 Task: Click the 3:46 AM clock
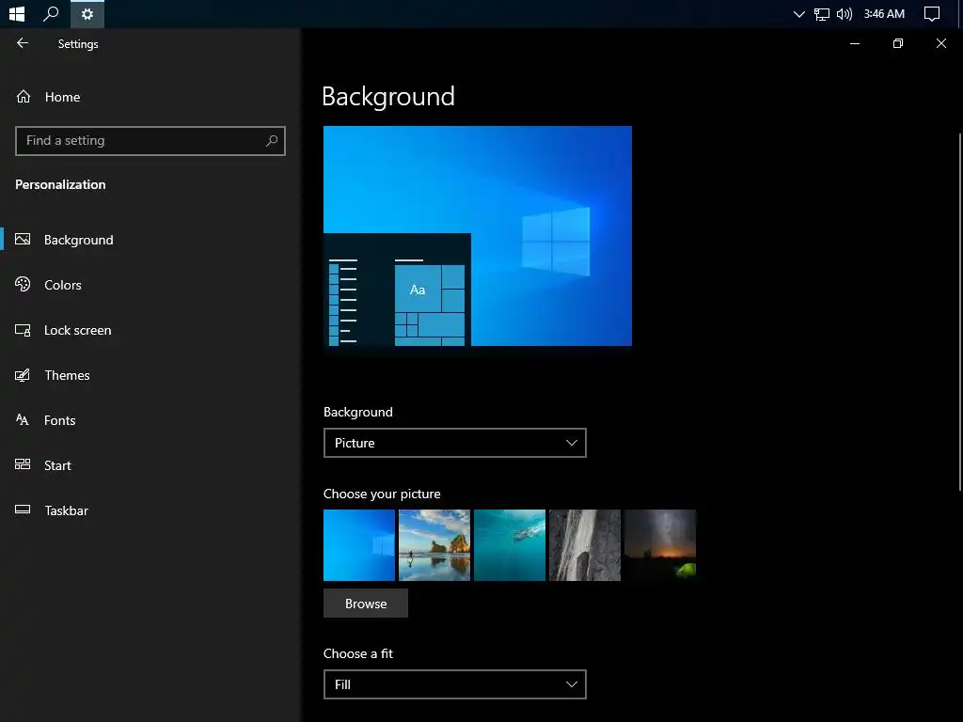pos(884,13)
